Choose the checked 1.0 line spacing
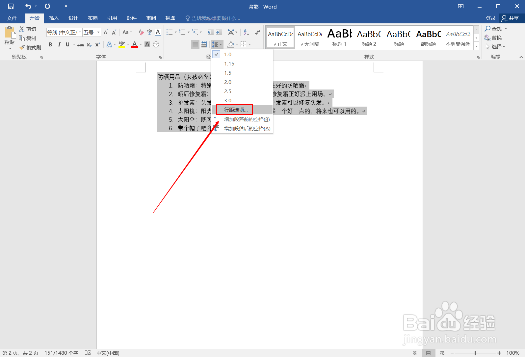The image size is (525, 357). 242,54
